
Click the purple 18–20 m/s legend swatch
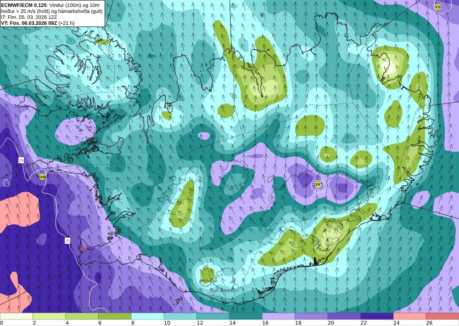click(312, 316)
